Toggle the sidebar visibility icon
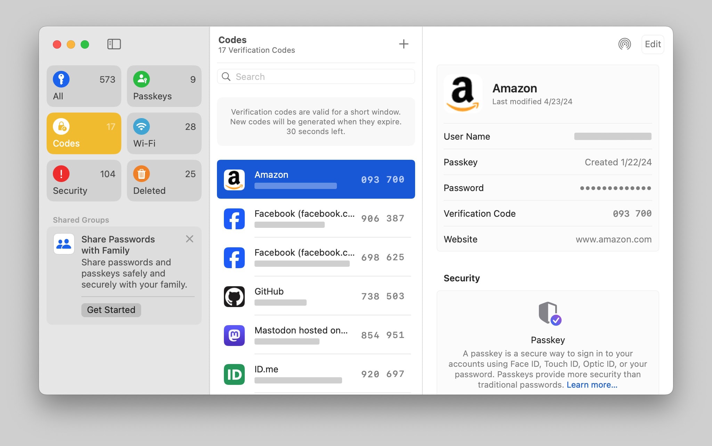 114,44
